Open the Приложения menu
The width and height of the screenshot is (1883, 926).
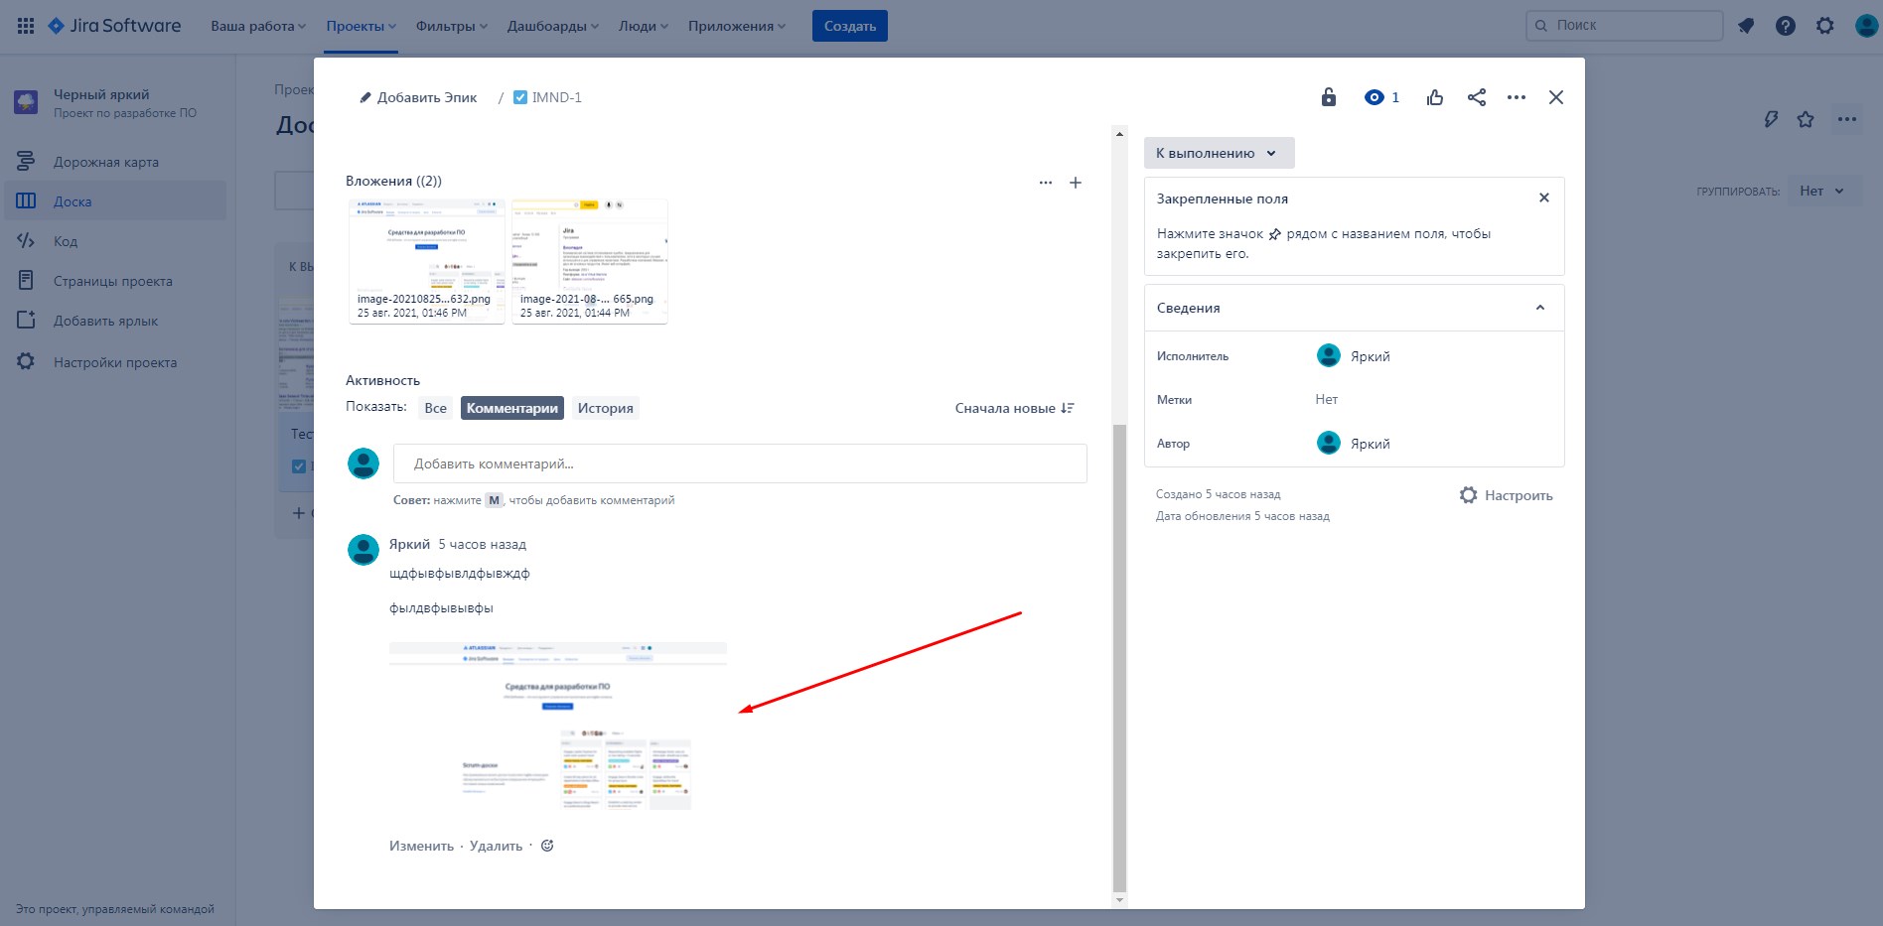point(737,26)
